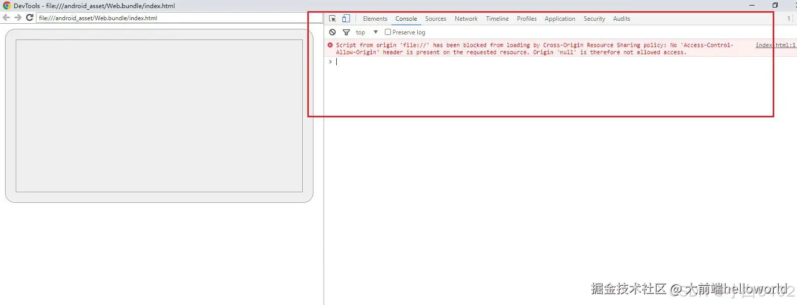The image size is (797, 305).
Task: Reload the page preview
Action: click(29, 18)
